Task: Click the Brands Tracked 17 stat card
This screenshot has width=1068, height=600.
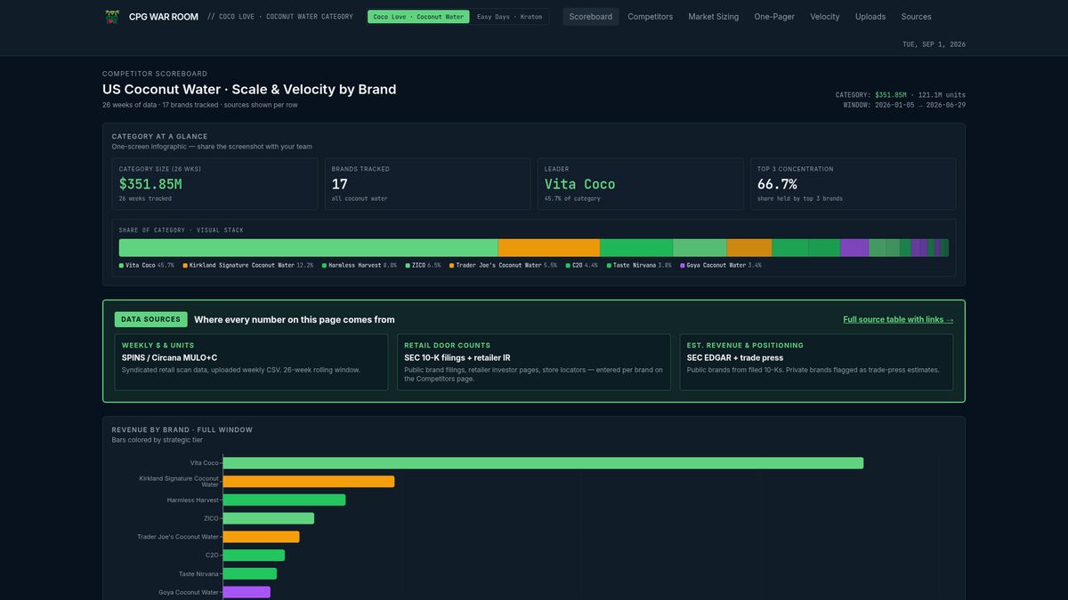Action: pyautogui.click(x=427, y=184)
